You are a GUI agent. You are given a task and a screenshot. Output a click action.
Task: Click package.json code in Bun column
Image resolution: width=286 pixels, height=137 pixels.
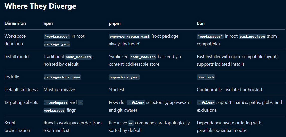click(252, 36)
